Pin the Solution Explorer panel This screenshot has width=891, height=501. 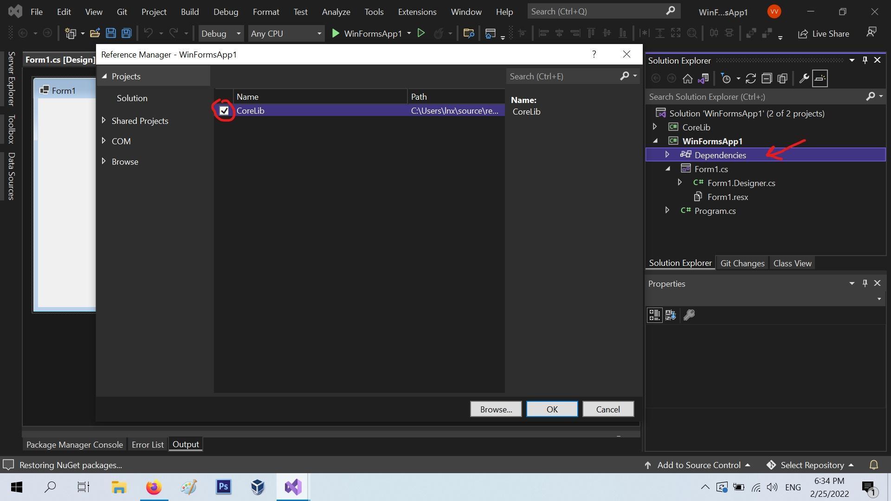click(865, 60)
